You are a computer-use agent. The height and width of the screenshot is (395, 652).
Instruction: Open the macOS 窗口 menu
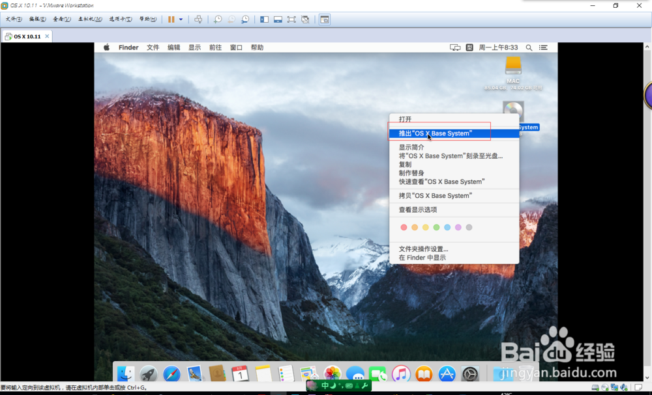[236, 48]
